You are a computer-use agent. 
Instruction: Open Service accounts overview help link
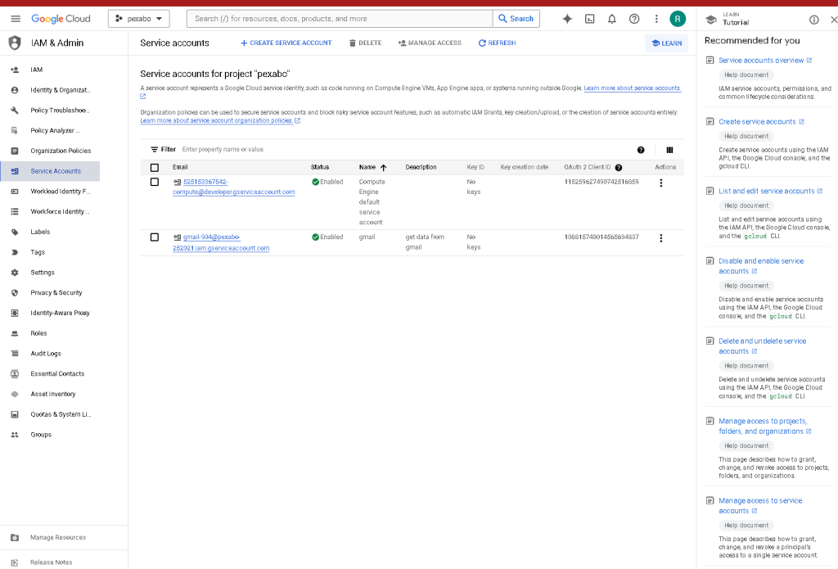coord(765,61)
